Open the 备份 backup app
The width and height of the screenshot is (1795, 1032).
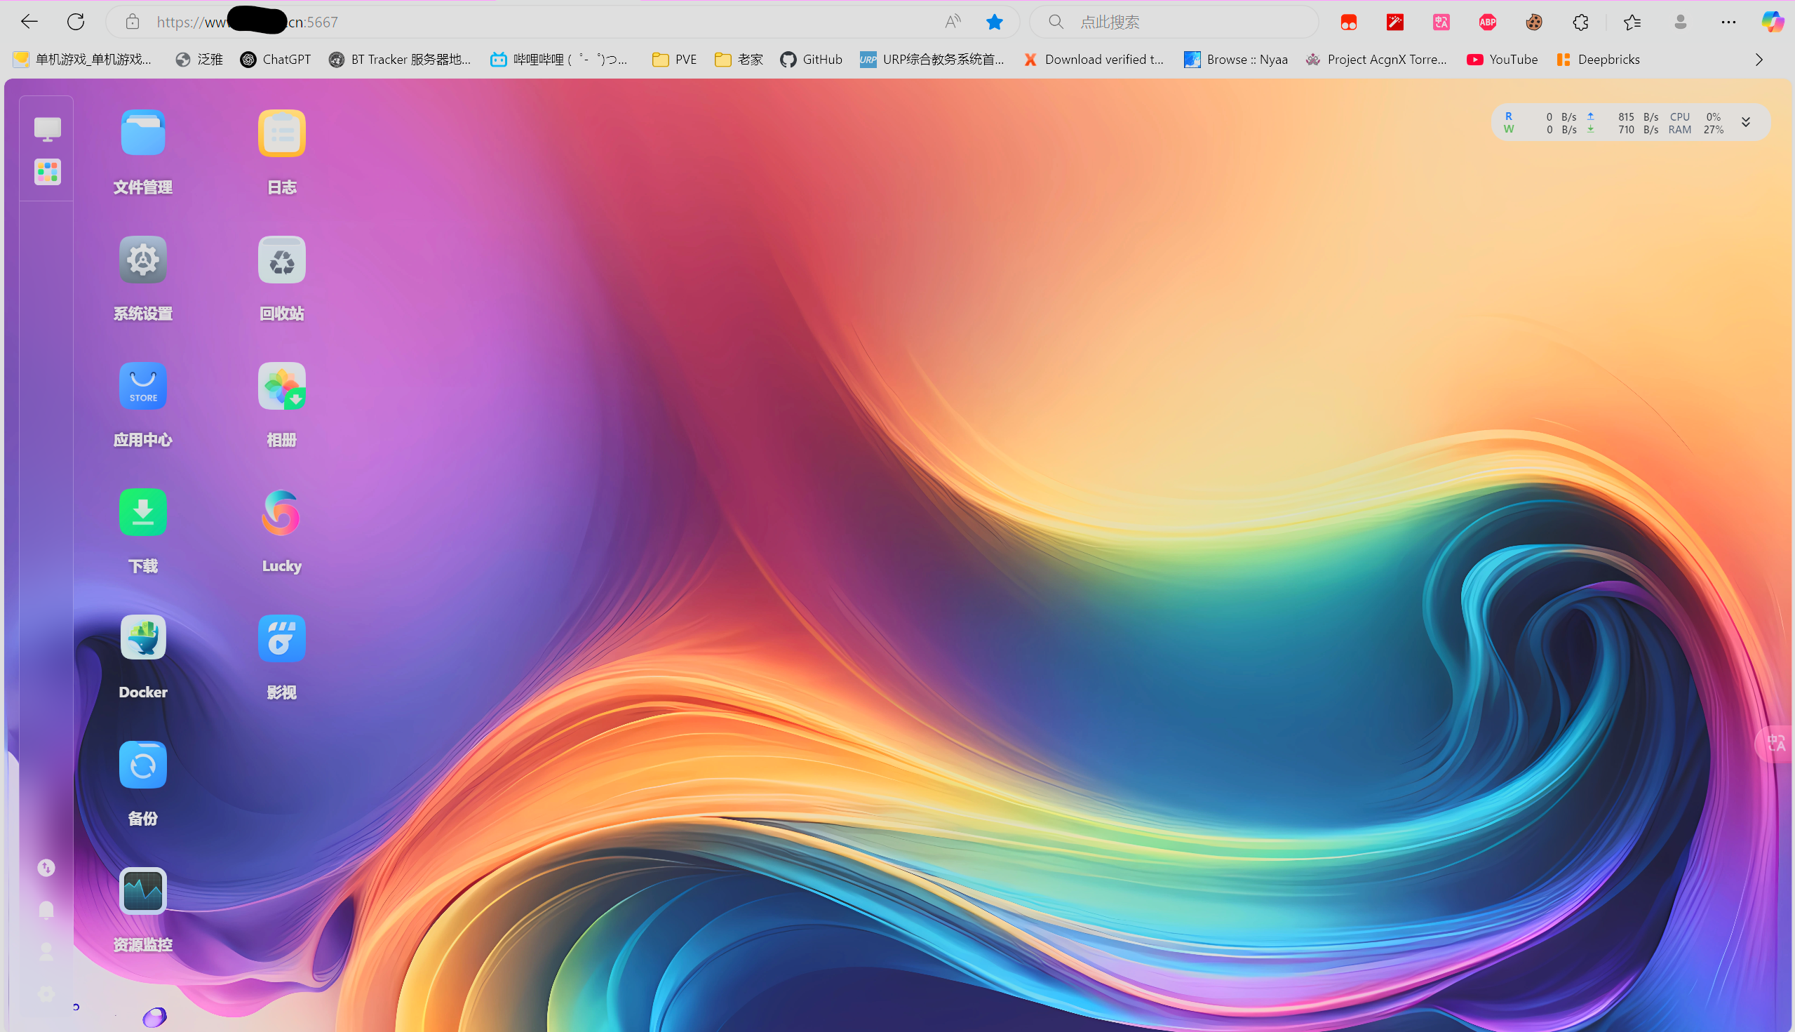coord(142,765)
